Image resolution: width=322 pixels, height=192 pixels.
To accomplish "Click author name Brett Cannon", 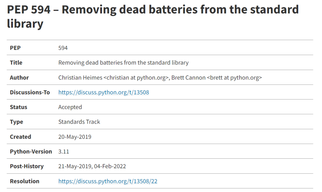I will [188, 77].
